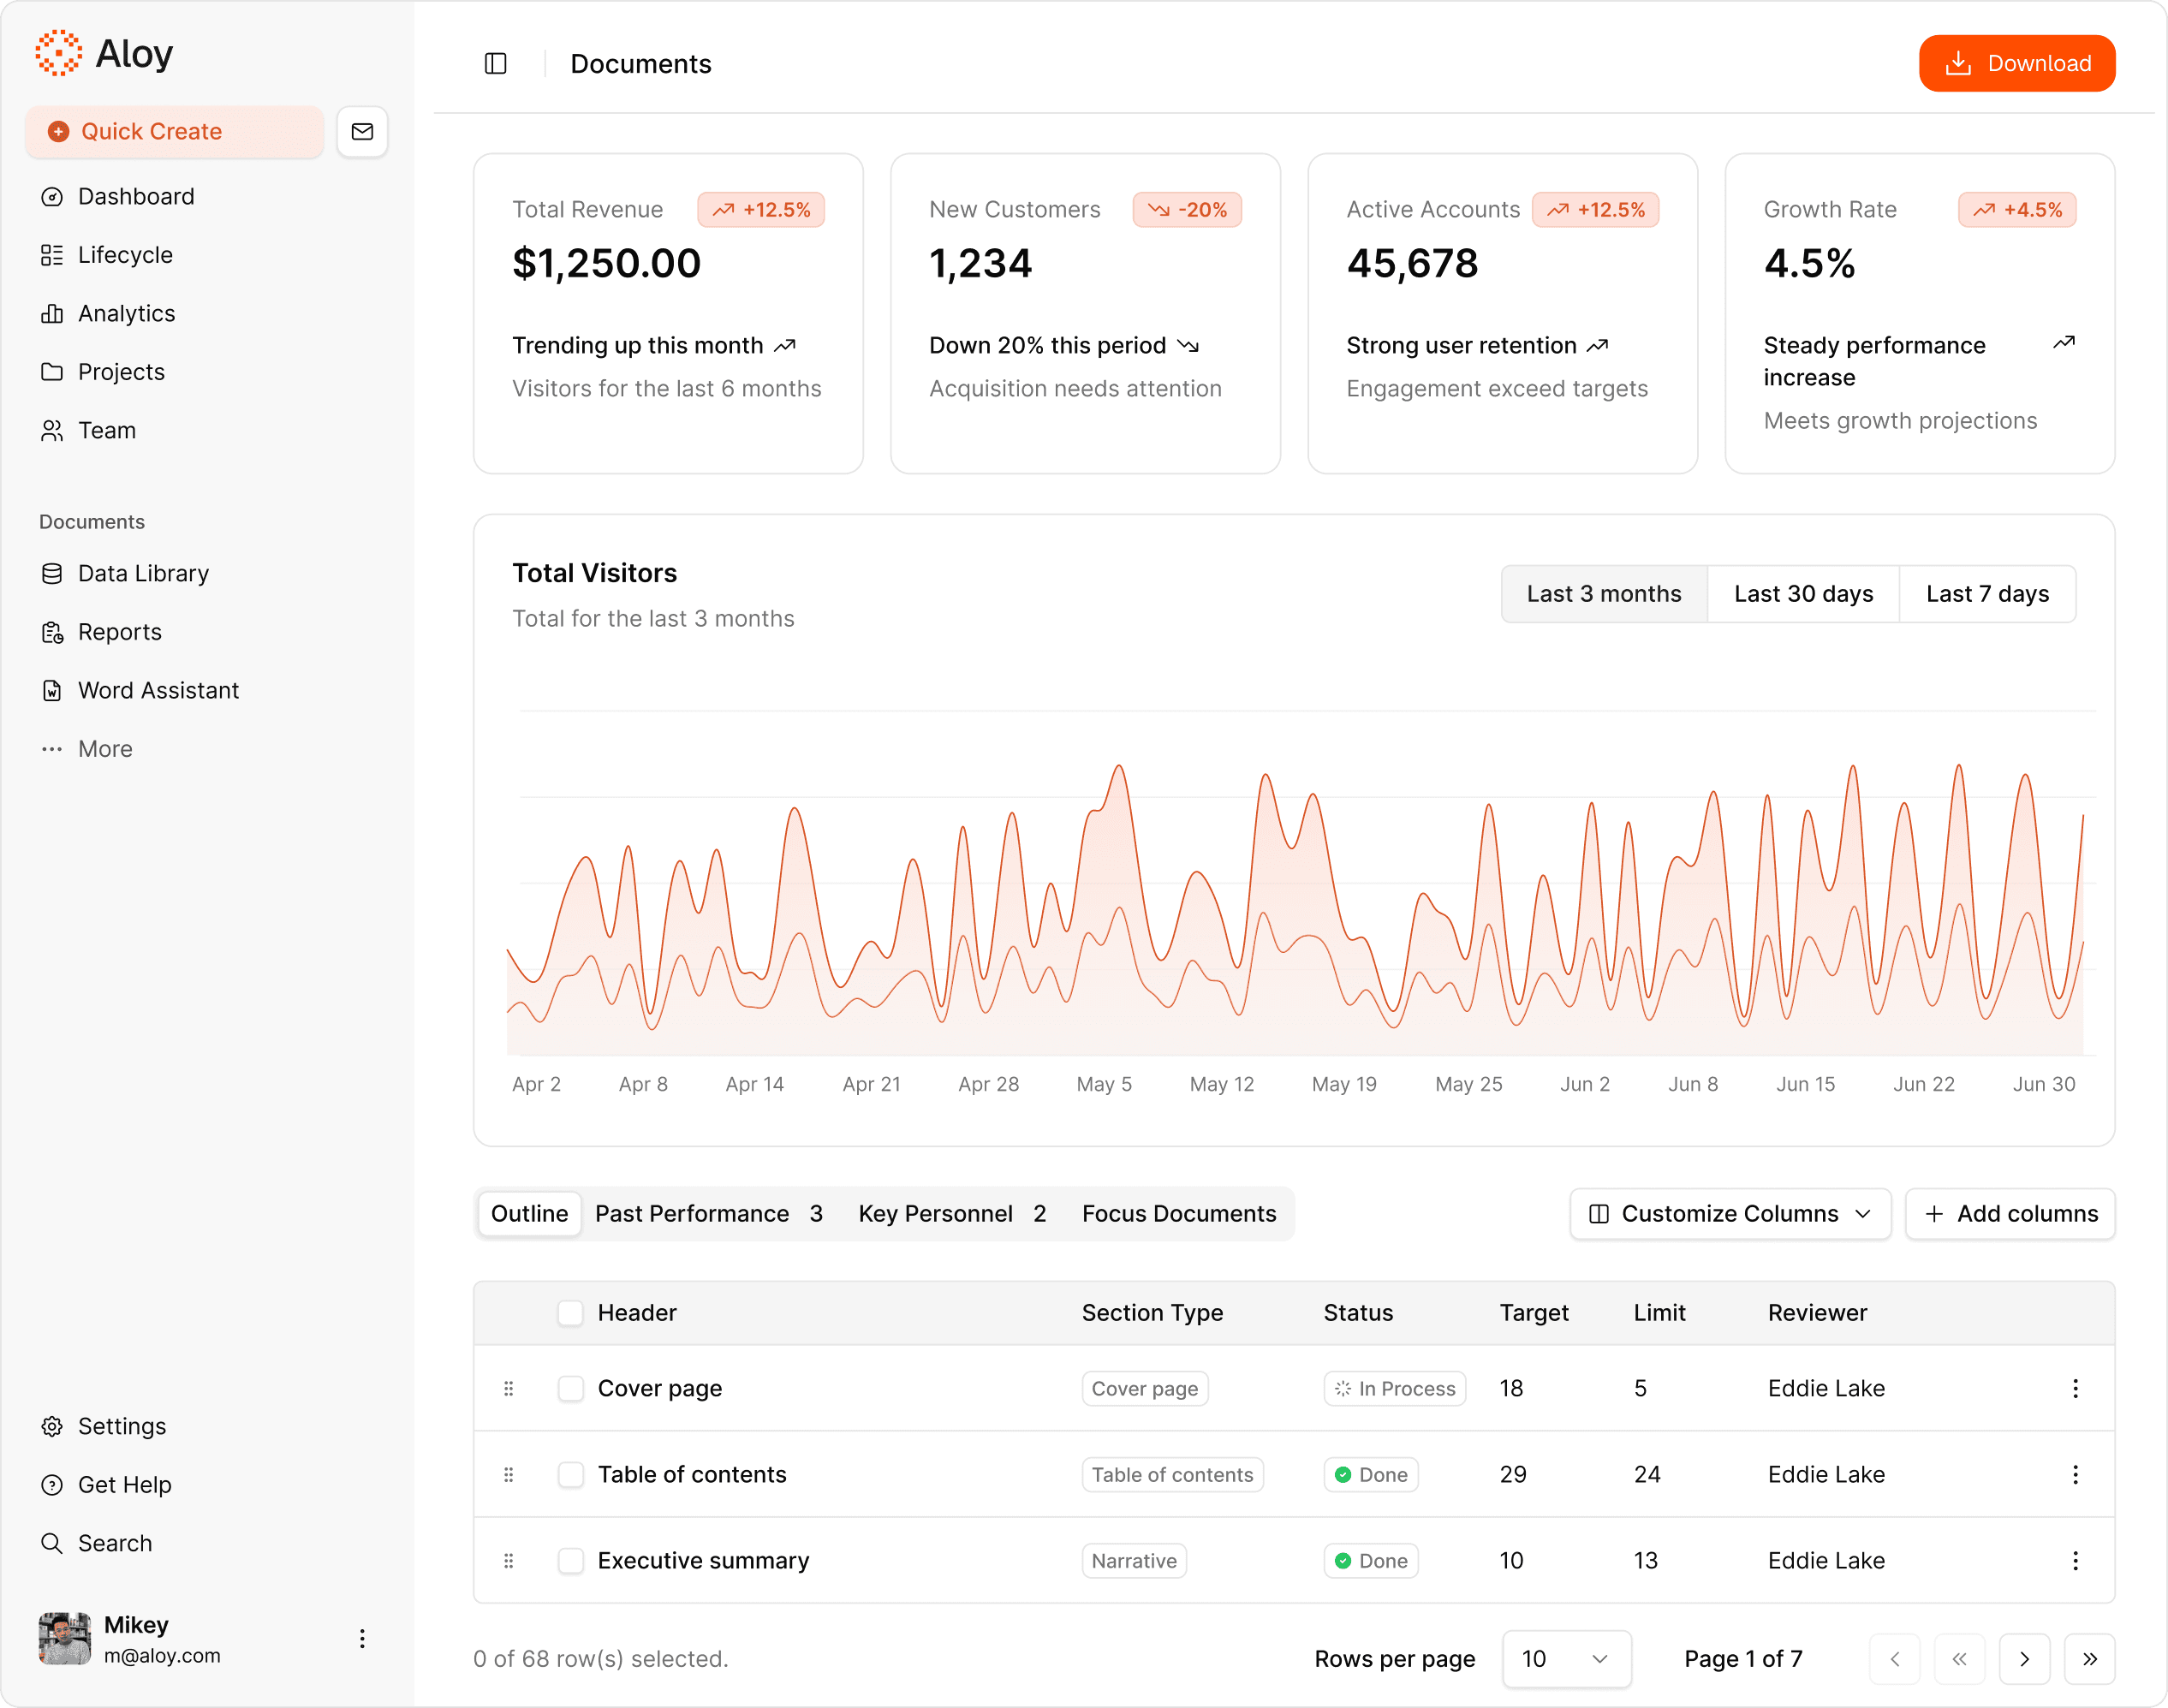Go to the next page of table results
2168x1708 pixels.
[x=2025, y=1659]
